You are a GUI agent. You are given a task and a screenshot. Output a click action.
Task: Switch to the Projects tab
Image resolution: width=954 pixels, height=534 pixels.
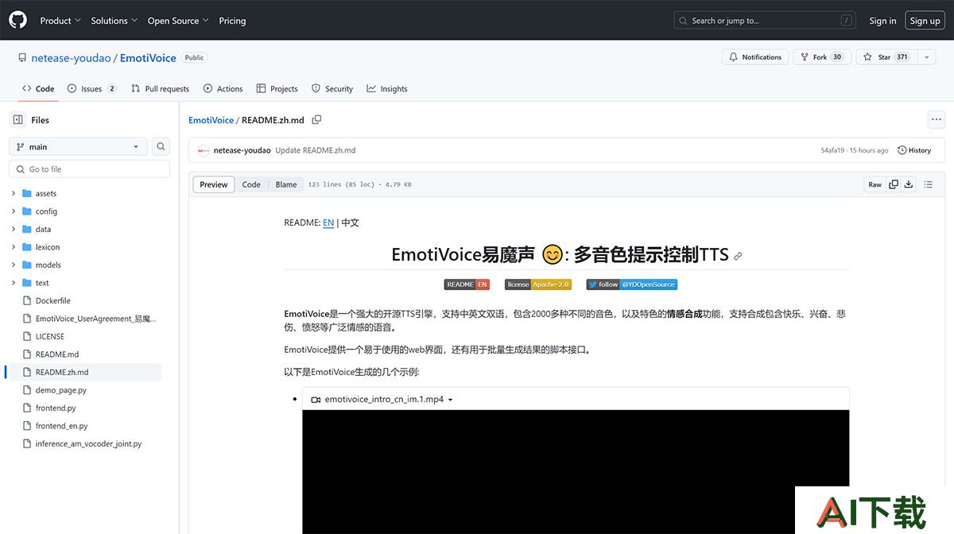tap(277, 89)
